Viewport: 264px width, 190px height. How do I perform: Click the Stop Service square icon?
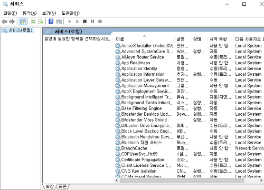85,22
